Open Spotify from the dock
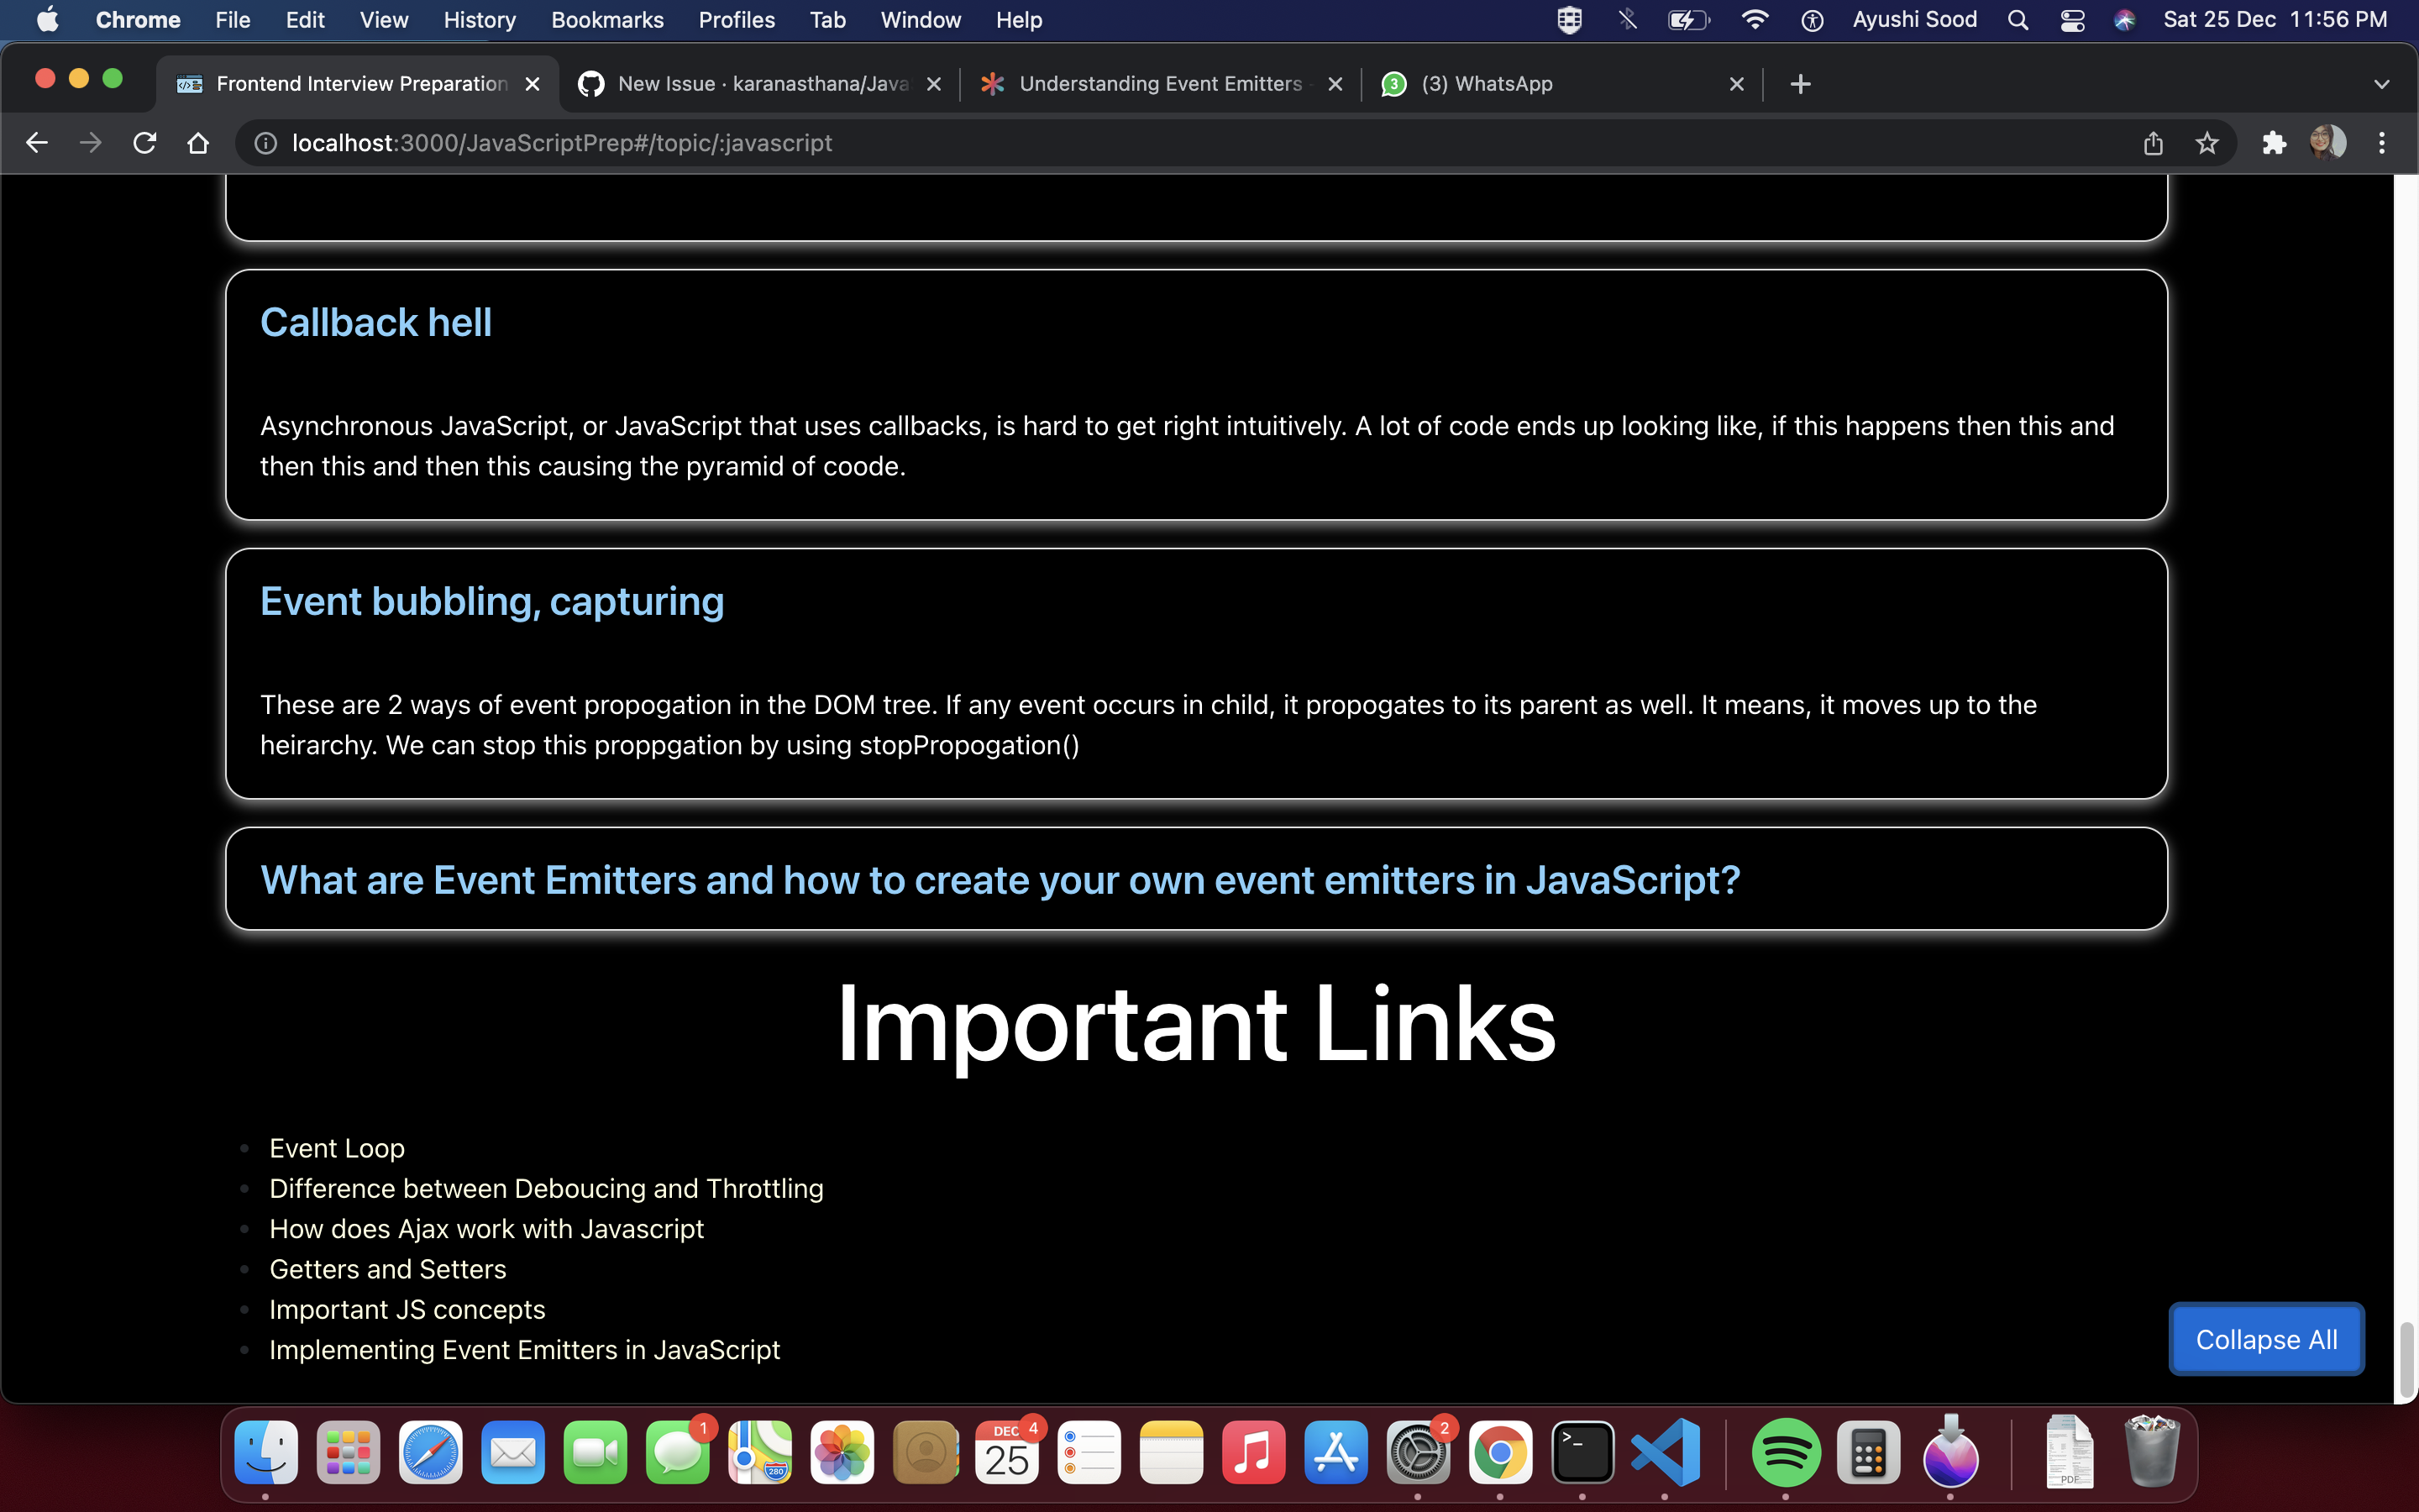The image size is (2419, 1512). click(1785, 1452)
